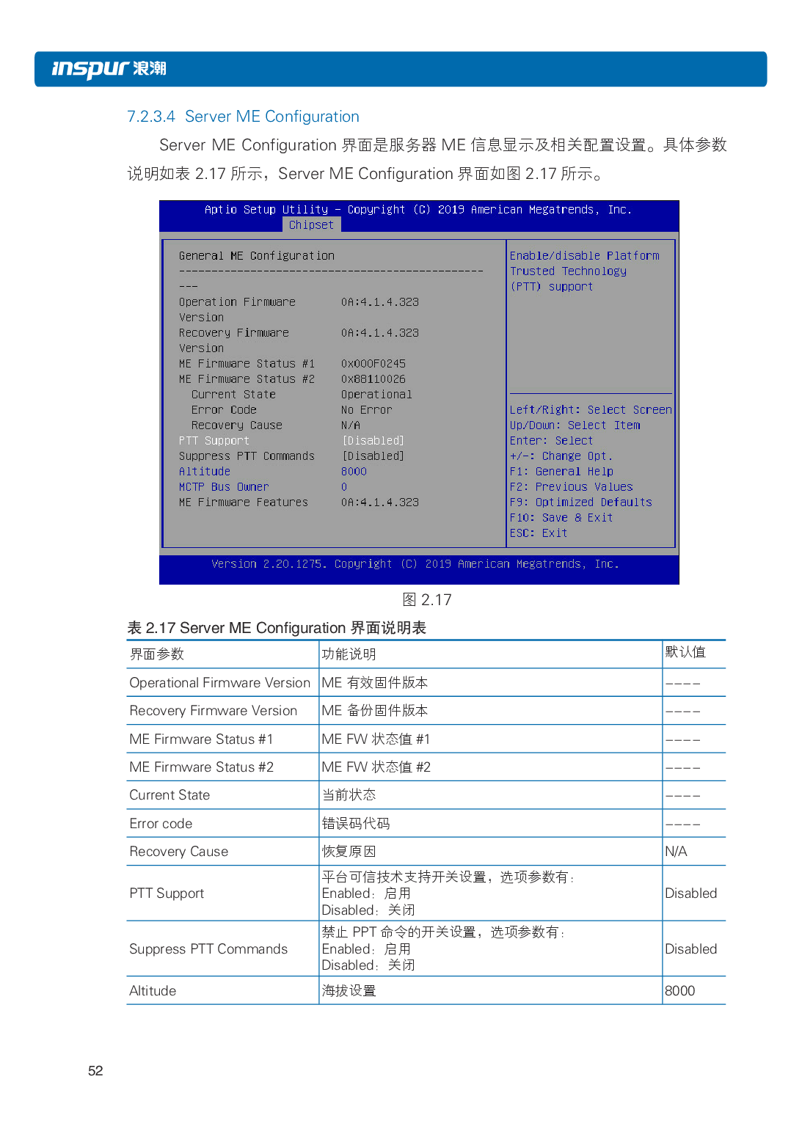Viewport: 802px width, 1126px height.
Task: Select the Altitude 8000 field
Action: pyautogui.click(x=205, y=471)
